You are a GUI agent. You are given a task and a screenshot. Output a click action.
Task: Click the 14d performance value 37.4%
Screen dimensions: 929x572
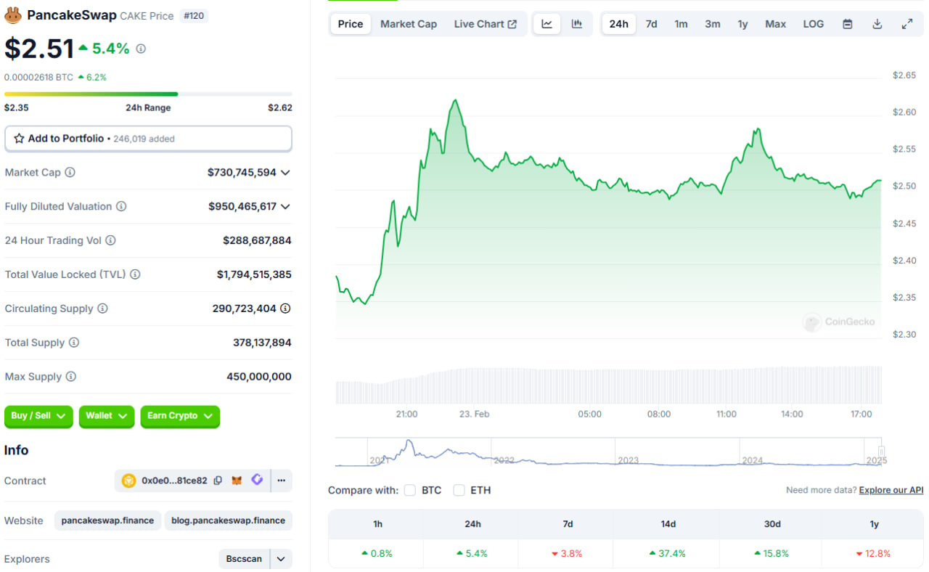[x=668, y=553]
